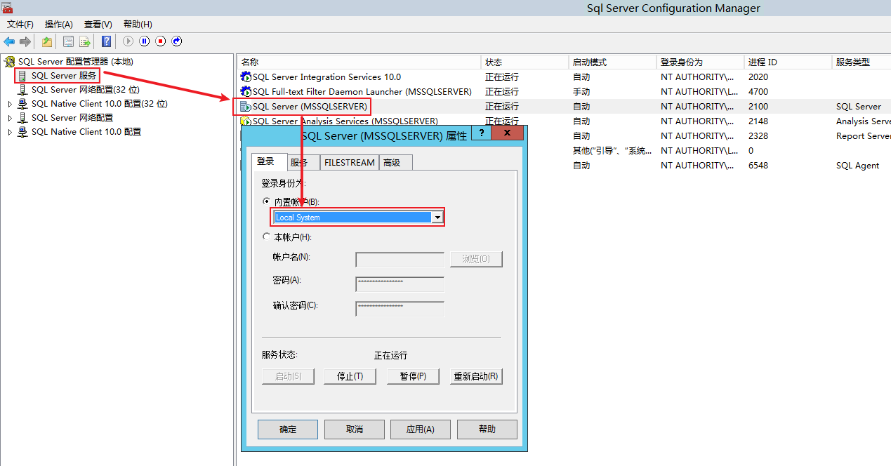Click the 密码(A) password input field
This screenshot has height=466, width=891.
(400, 284)
